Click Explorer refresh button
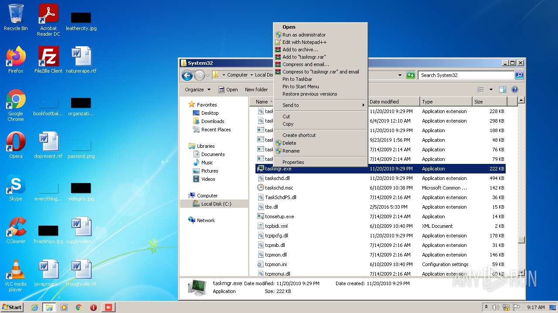The height and width of the screenshot is (313, 558). (410, 75)
